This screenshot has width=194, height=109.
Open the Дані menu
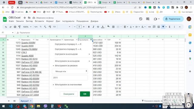tap(58, 21)
